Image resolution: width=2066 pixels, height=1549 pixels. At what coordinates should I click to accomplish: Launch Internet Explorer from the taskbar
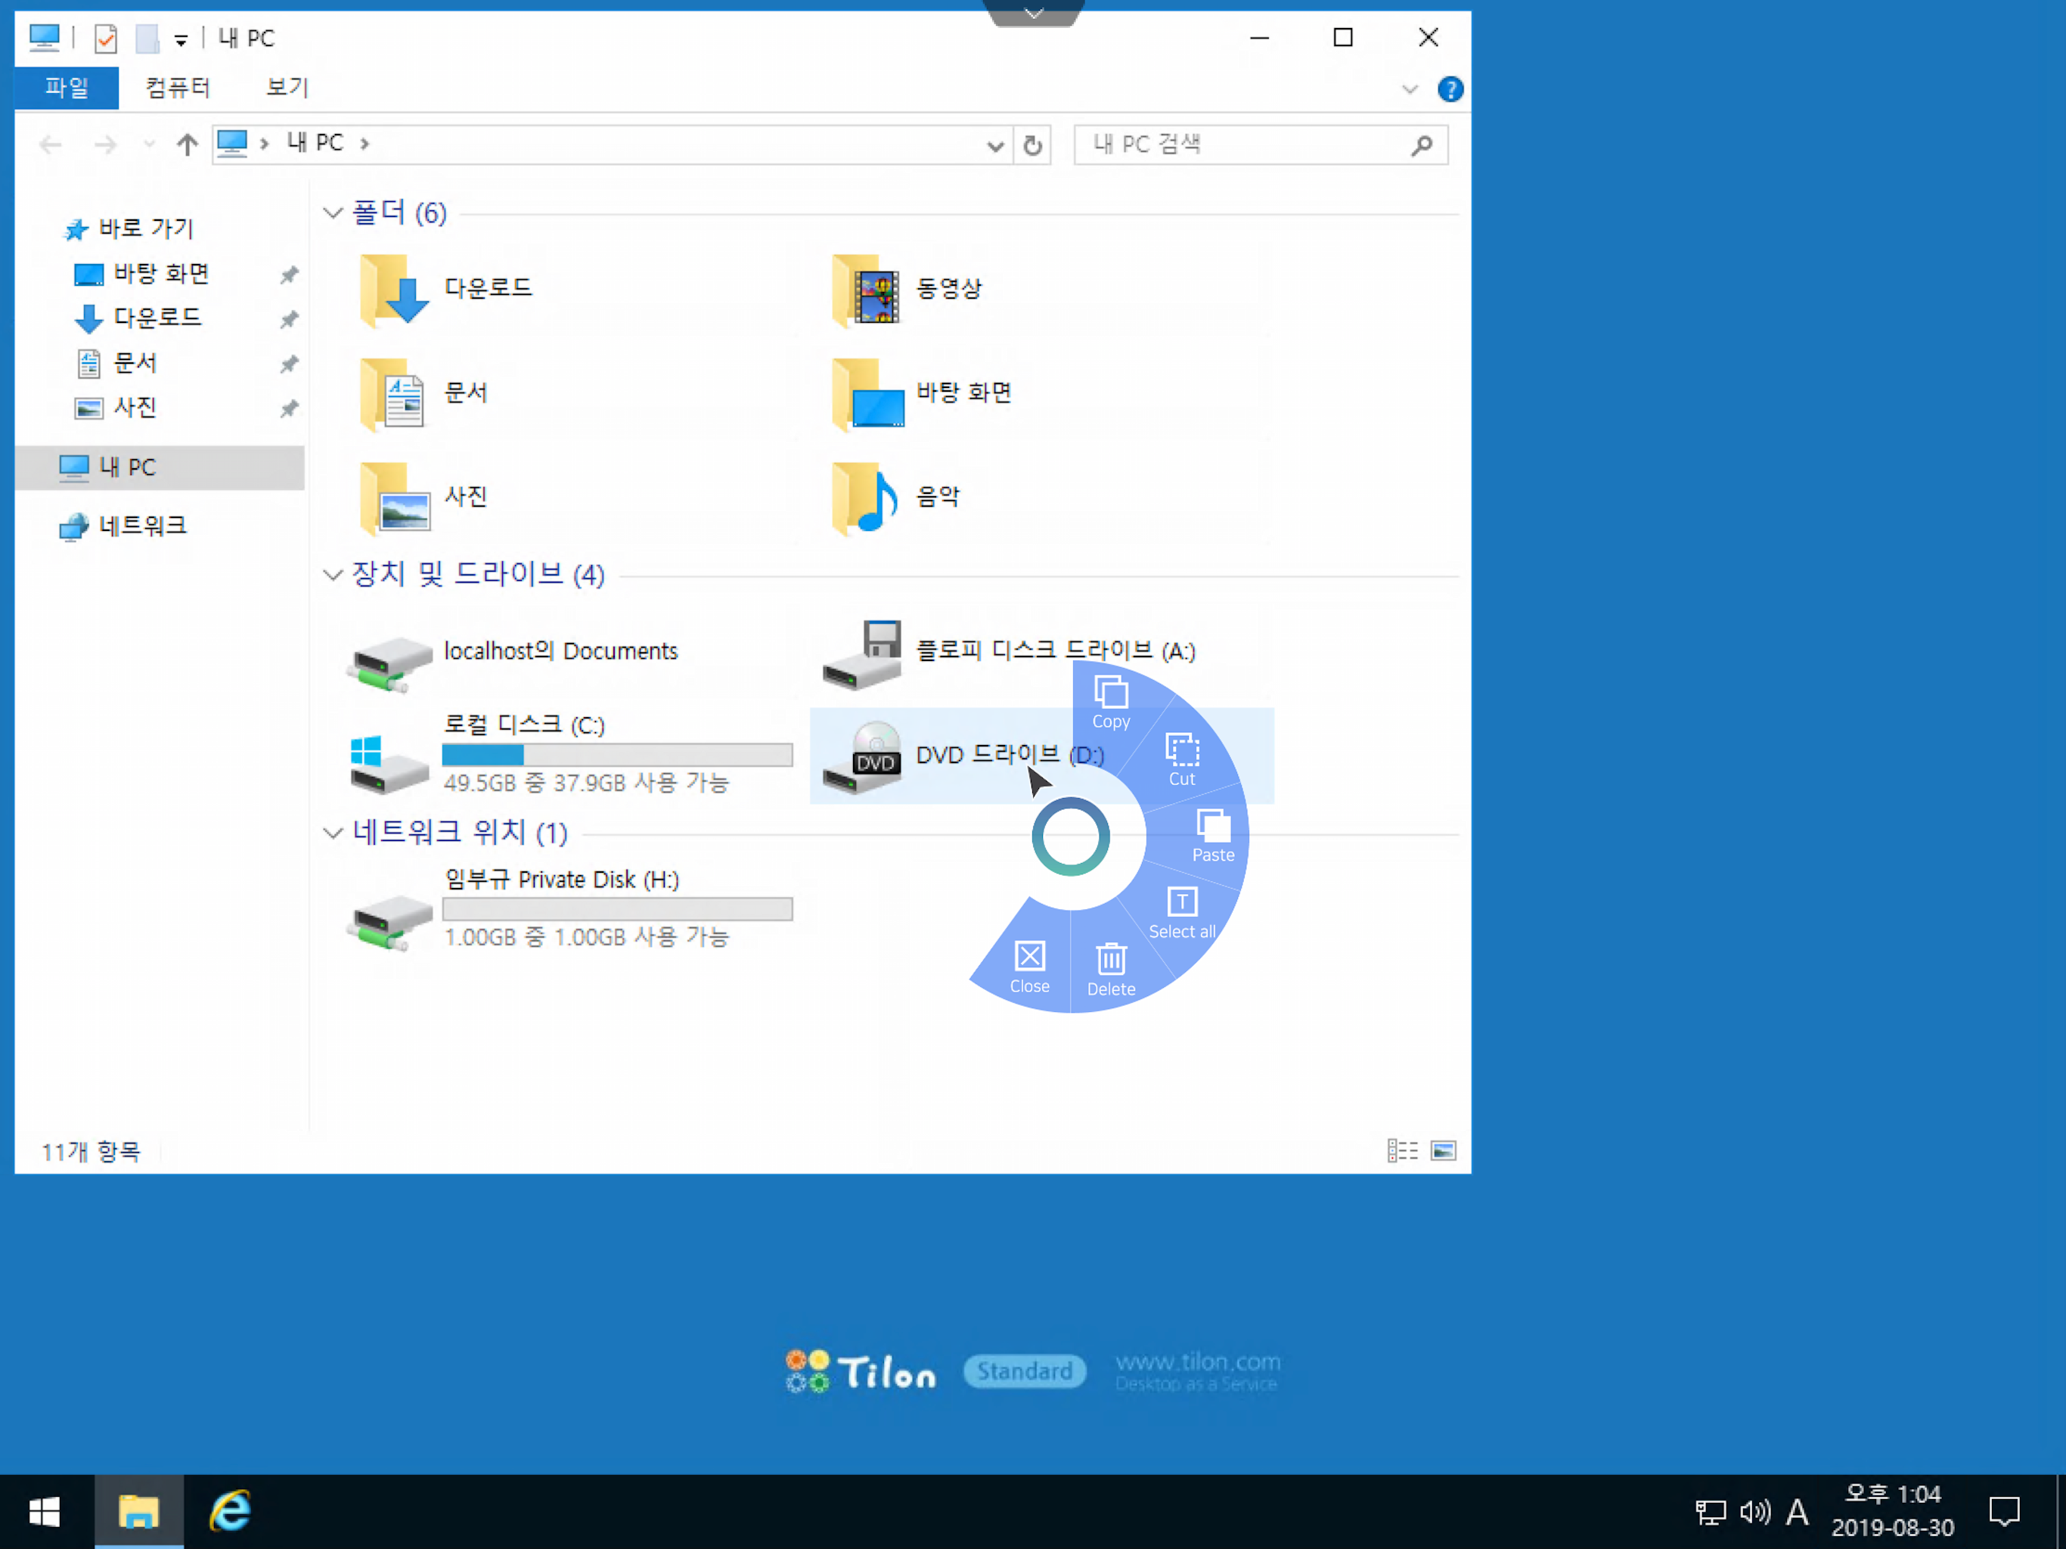pyautogui.click(x=230, y=1510)
